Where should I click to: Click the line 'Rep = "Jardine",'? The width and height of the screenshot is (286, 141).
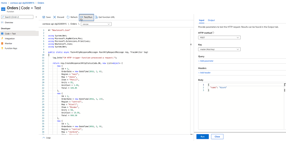pyautogui.click(x=70, y=132)
